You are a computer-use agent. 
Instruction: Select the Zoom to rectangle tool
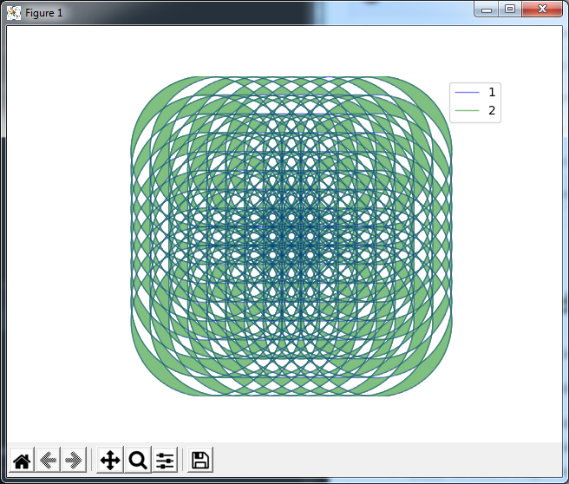point(138,461)
